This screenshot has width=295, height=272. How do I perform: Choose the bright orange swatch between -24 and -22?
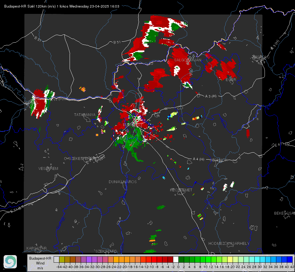click(x=116, y=259)
